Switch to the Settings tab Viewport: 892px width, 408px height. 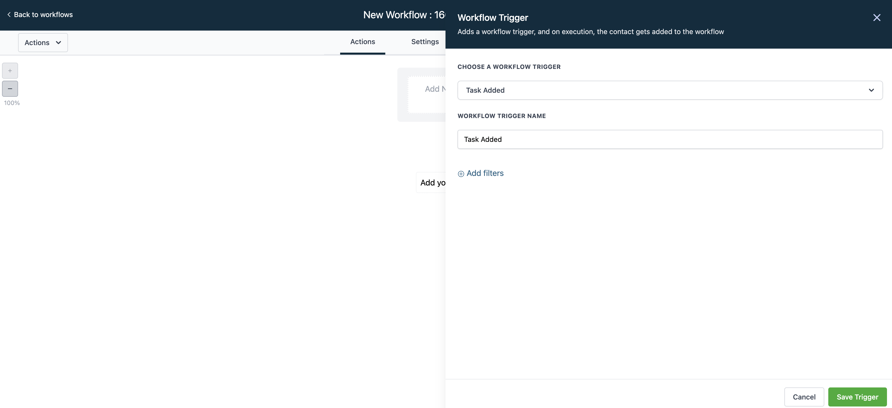point(425,42)
